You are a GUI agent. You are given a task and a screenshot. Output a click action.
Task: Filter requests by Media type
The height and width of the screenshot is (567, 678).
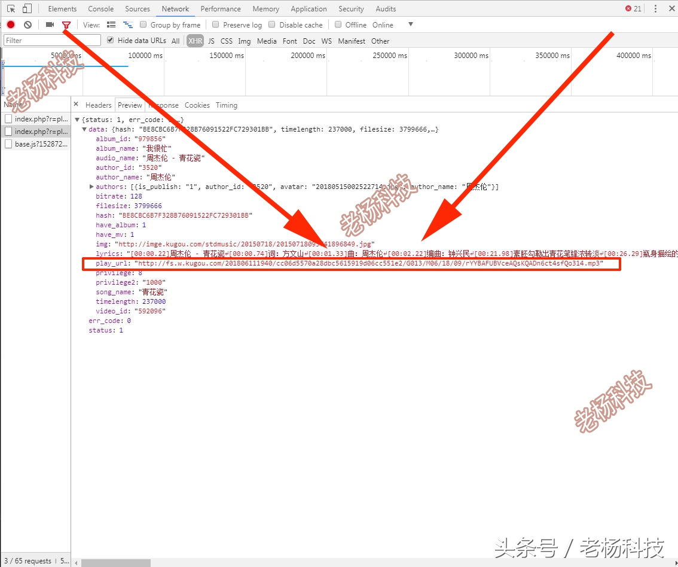pyautogui.click(x=267, y=41)
